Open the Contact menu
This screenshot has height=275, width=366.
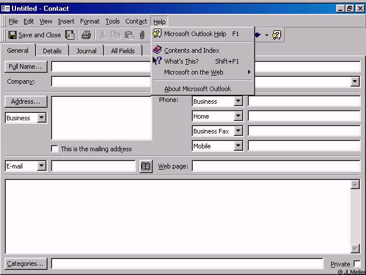click(136, 22)
